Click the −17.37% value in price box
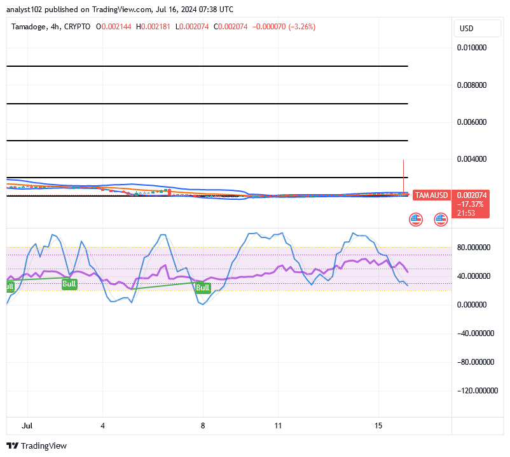Viewport: 510px width, 457px height. (470, 204)
